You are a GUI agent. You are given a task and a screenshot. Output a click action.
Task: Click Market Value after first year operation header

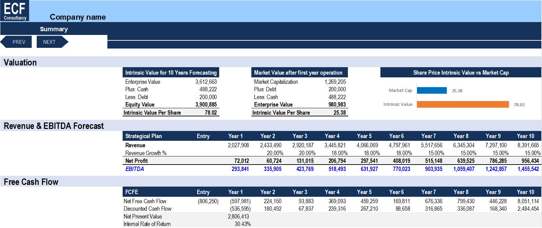tap(299, 73)
